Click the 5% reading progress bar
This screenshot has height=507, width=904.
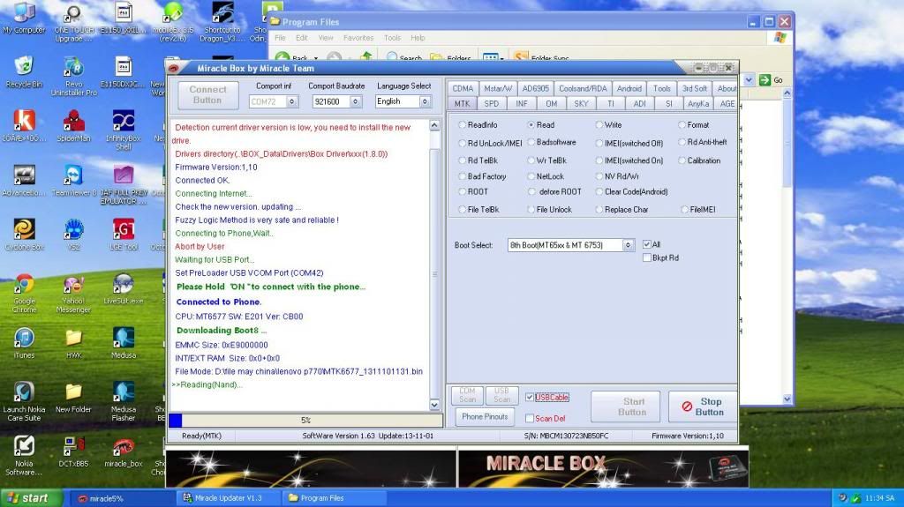[305, 420]
